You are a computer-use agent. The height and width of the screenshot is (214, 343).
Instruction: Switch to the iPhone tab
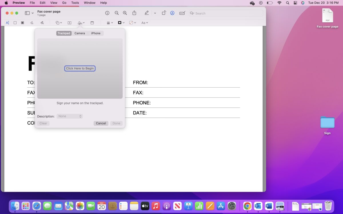[96, 33]
